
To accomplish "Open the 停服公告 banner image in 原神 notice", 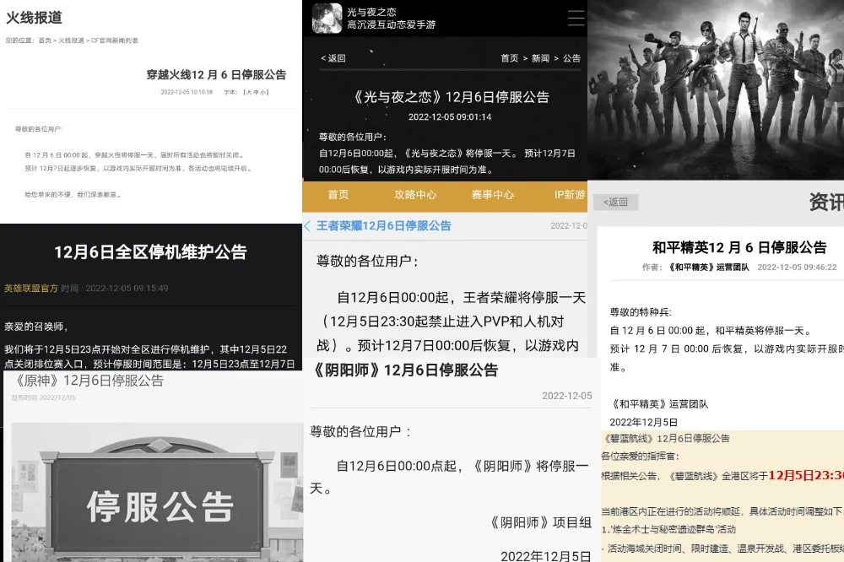I will coord(157,493).
